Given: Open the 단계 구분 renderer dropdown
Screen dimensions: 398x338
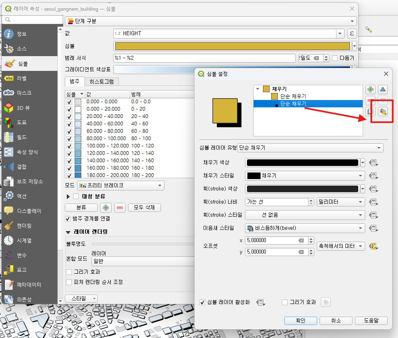Looking at the screenshot, I should point(210,21).
